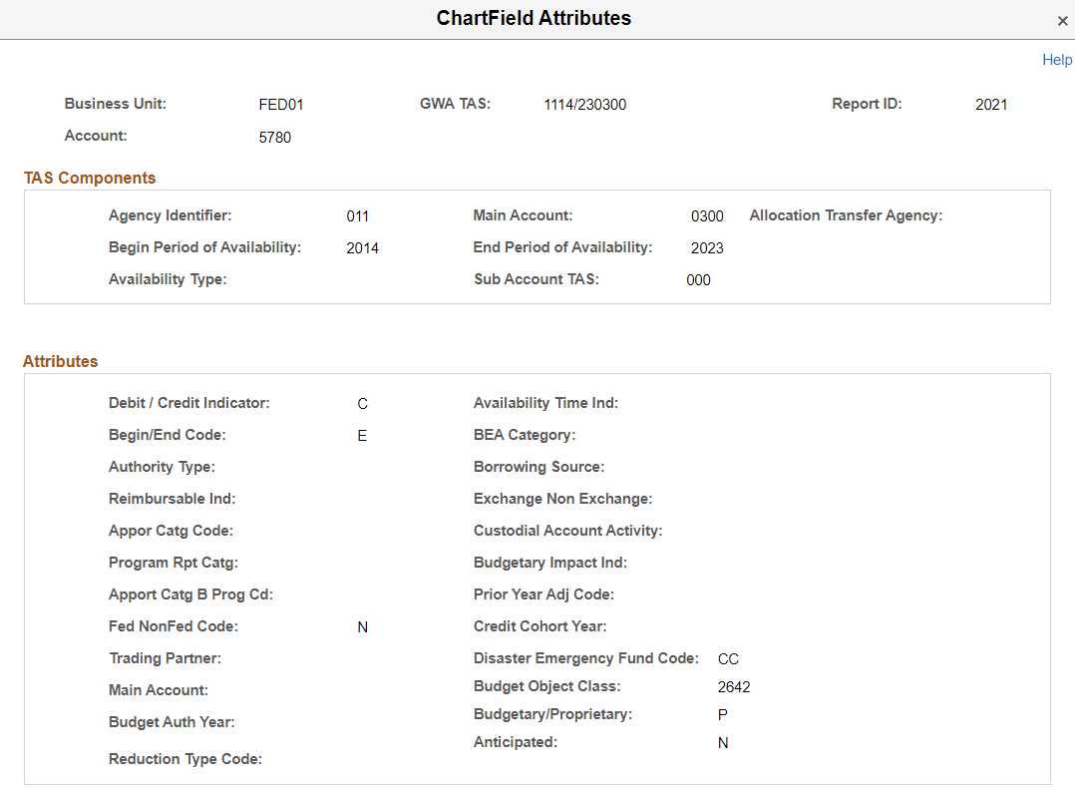Click the Fed NonFed Code value N
1075x788 pixels.
coord(362,626)
